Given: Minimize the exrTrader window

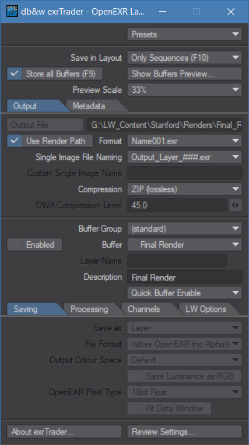Looking at the screenshot, I should (163, 12).
